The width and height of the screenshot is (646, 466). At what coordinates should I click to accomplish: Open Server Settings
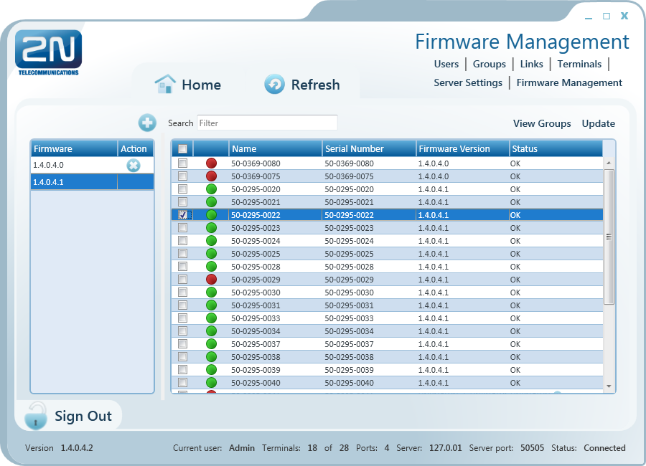468,82
